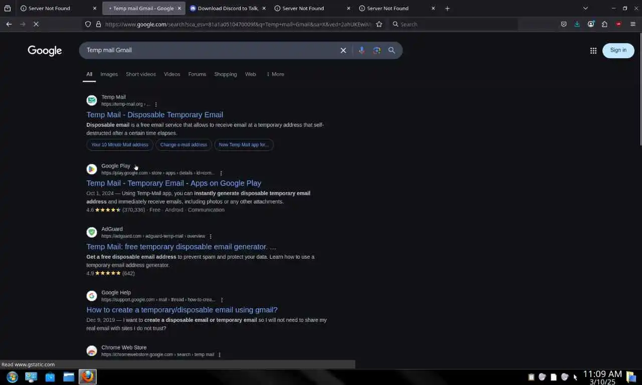Open the Firefox account icon
This screenshot has height=385, width=642.
tap(591, 24)
